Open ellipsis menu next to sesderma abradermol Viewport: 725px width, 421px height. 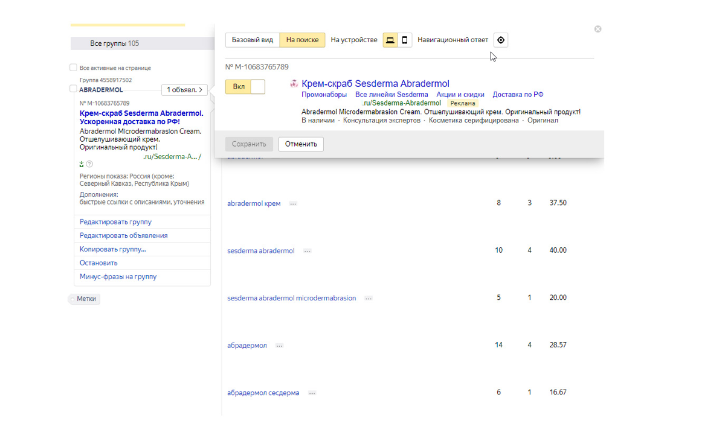pos(308,251)
